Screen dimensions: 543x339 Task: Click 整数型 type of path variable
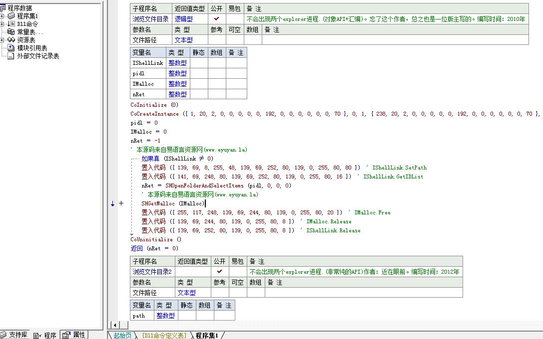[165, 315]
